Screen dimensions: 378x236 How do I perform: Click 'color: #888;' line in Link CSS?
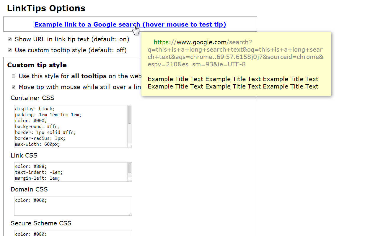click(x=31, y=166)
